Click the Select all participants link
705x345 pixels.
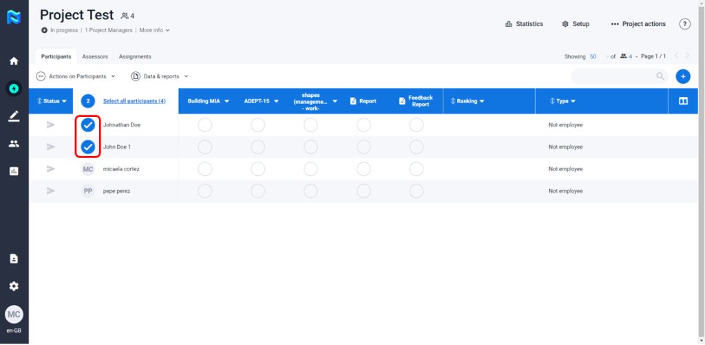tap(134, 101)
